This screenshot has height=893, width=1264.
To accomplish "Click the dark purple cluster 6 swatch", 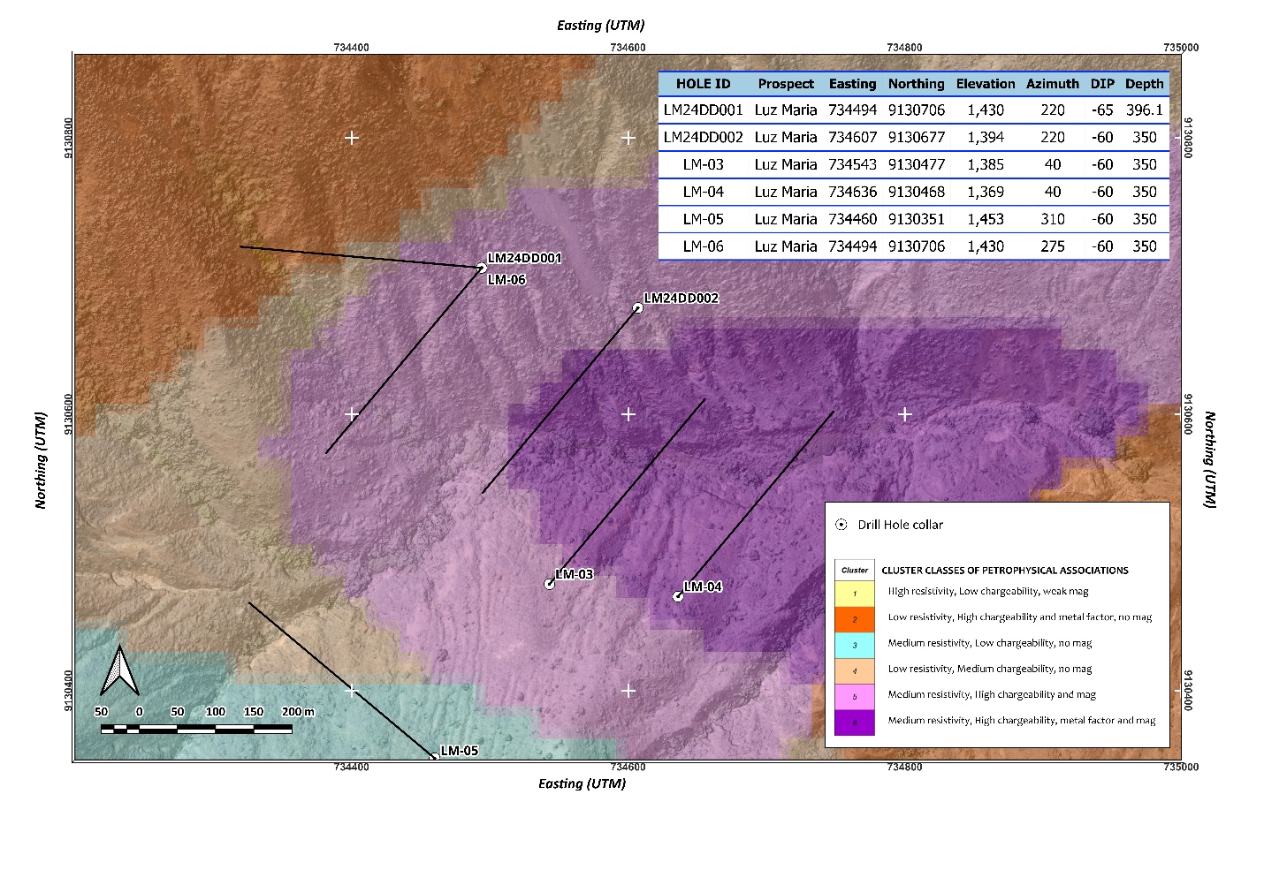I will [854, 722].
